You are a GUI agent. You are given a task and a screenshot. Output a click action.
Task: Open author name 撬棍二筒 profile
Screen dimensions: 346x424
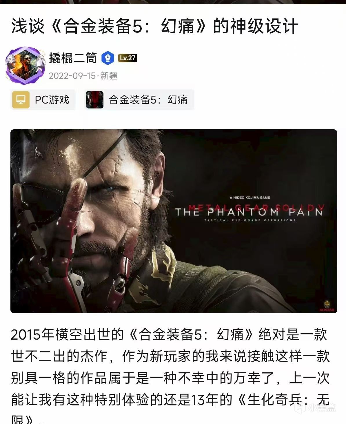pos(73,58)
